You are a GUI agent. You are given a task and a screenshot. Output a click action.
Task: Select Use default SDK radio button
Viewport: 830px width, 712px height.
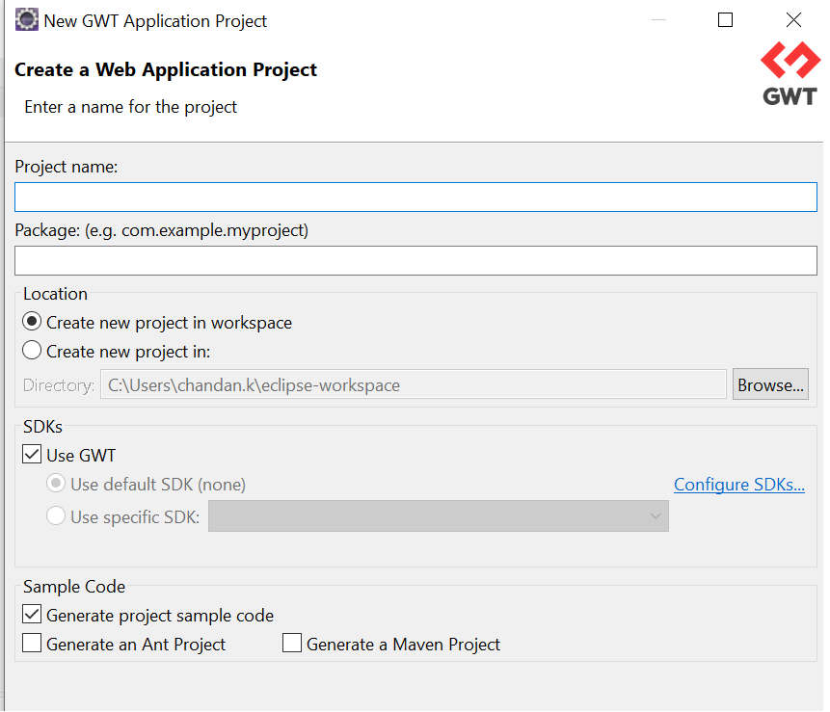point(56,484)
